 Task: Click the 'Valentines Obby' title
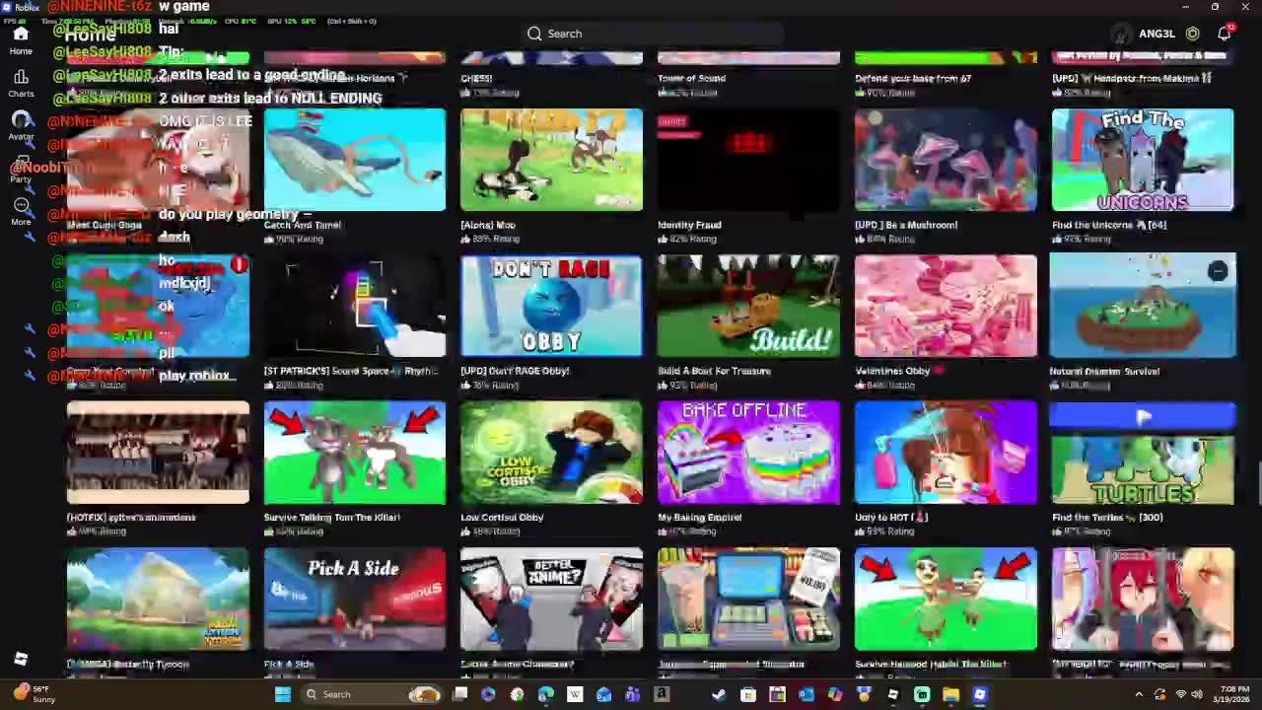coord(892,371)
